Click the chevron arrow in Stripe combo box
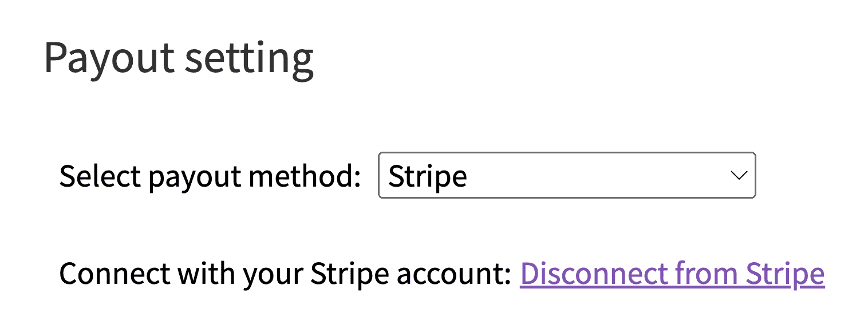Screen dimensions: 868x332 [739, 176]
